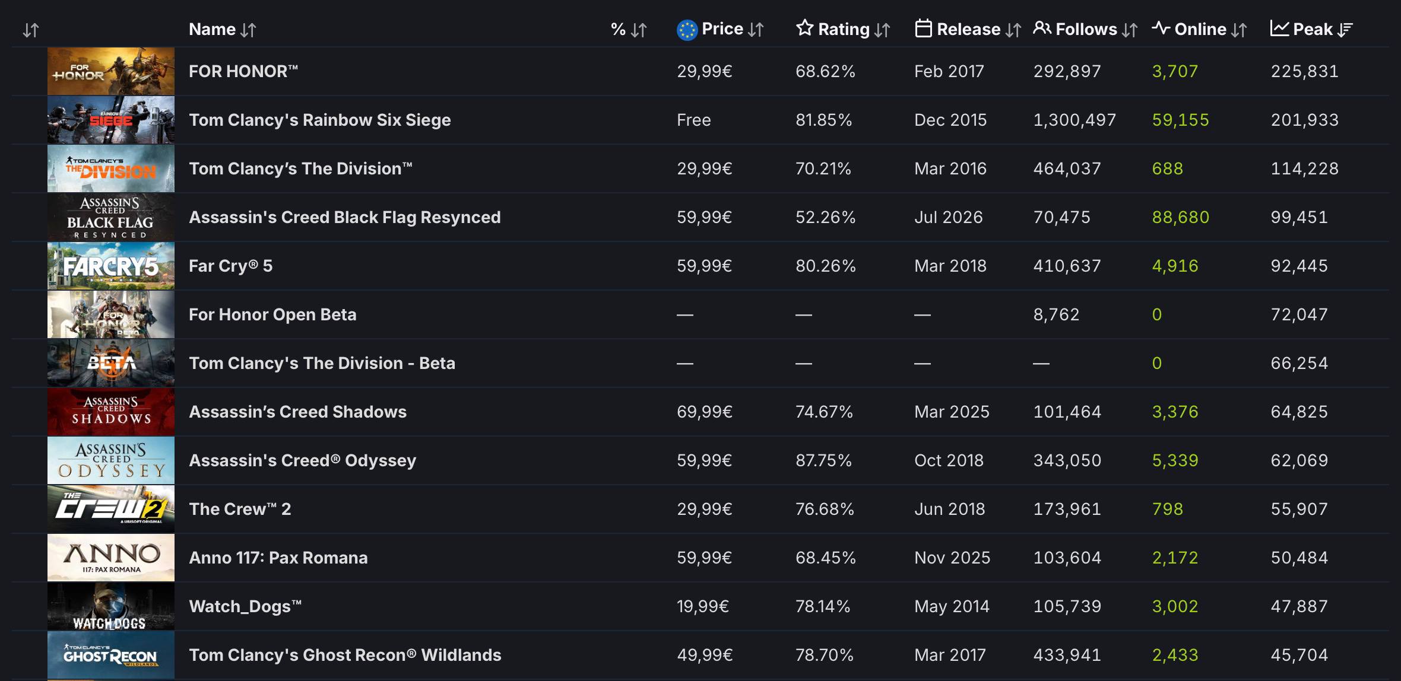Open The Division Beta thumbnail

pos(111,363)
